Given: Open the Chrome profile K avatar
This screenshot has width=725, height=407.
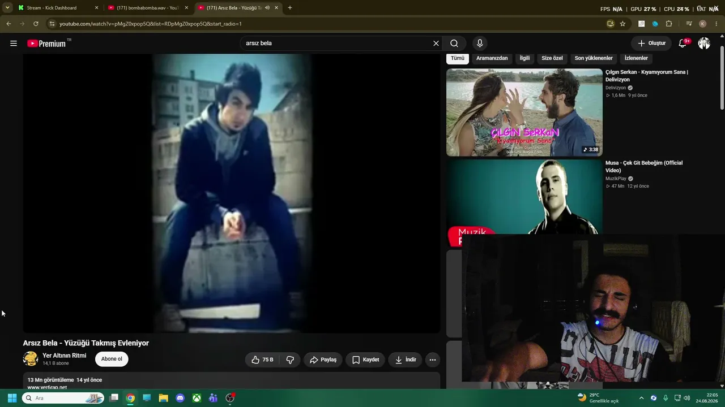Looking at the screenshot, I should tap(703, 24).
